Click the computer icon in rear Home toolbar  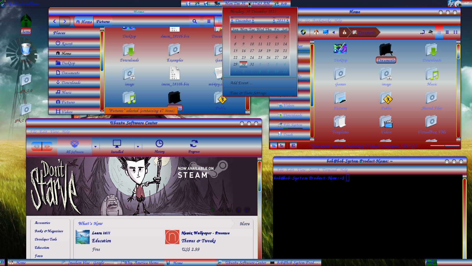click(325, 32)
